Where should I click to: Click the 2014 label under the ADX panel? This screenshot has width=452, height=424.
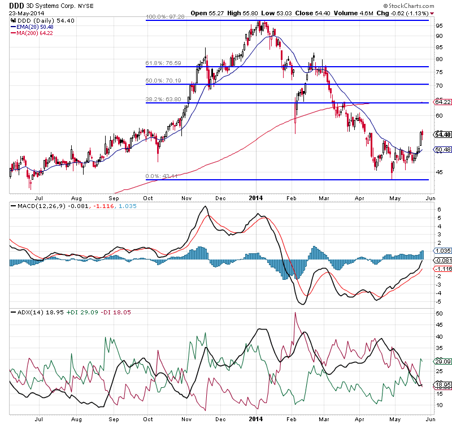(x=256, y=419)
